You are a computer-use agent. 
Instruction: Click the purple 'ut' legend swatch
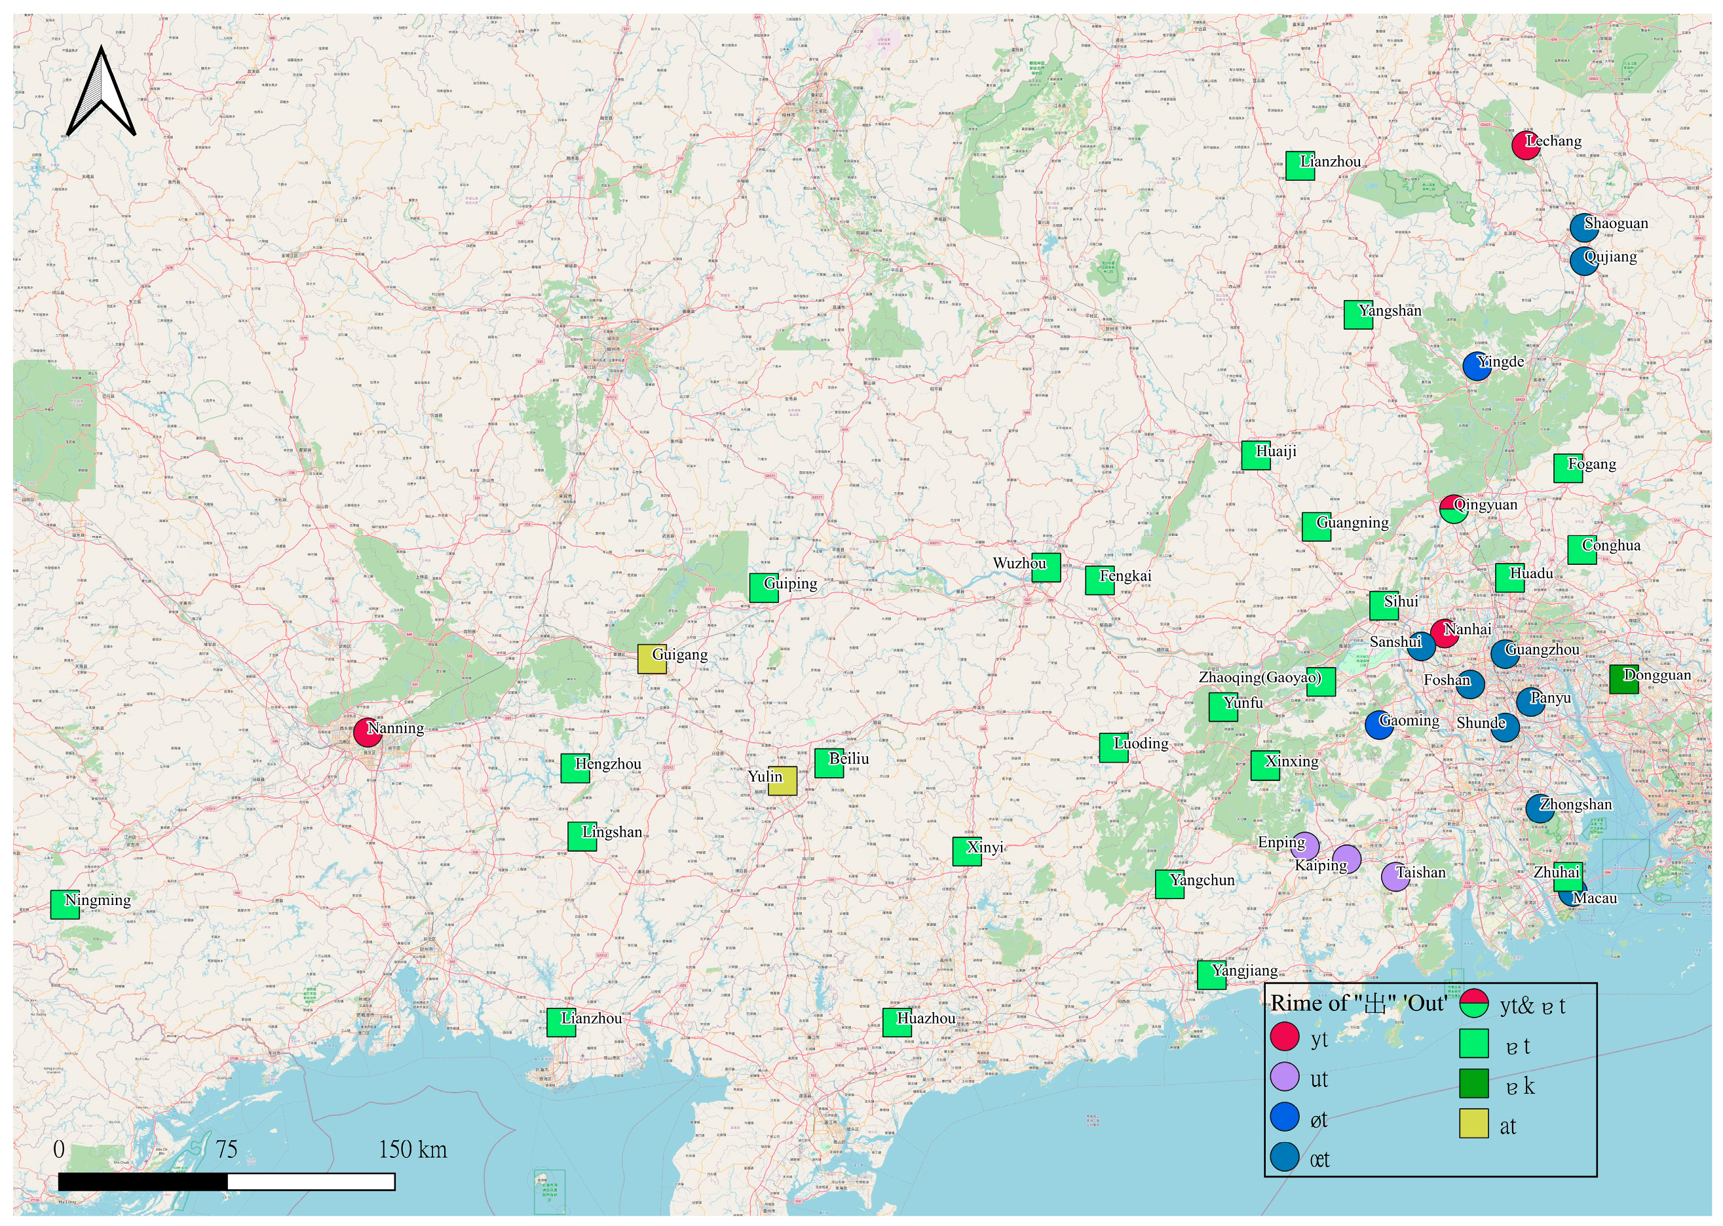[1285, 1077]
